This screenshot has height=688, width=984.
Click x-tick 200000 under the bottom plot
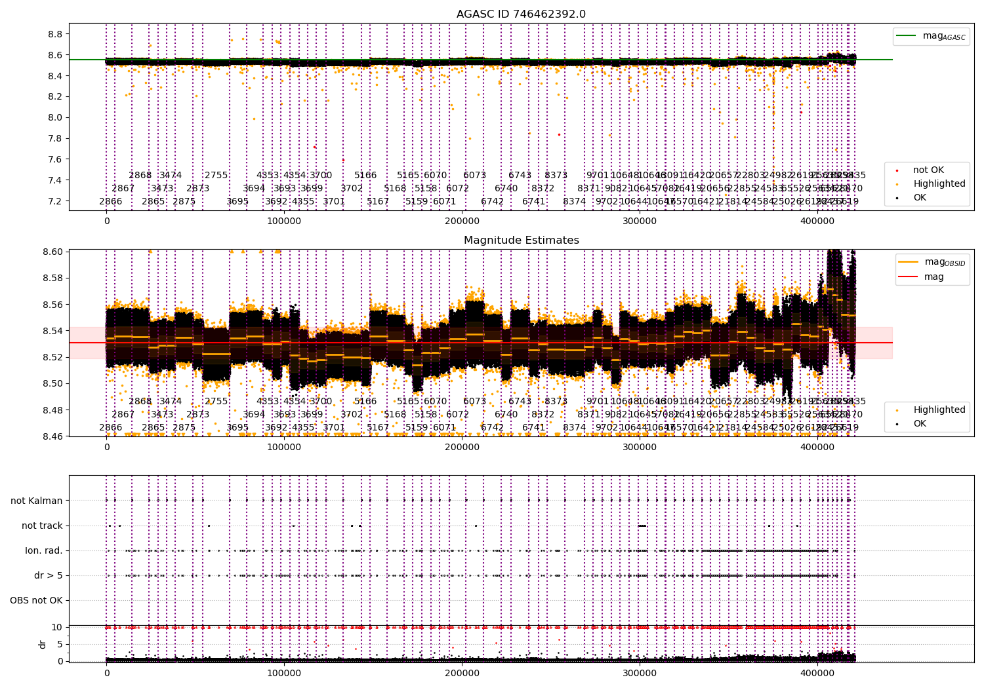(462, 673)
